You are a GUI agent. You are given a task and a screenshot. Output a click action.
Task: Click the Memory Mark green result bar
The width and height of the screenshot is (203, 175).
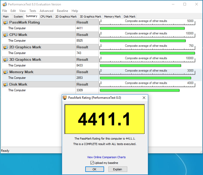pyautogui.click(x=146, y=78)
